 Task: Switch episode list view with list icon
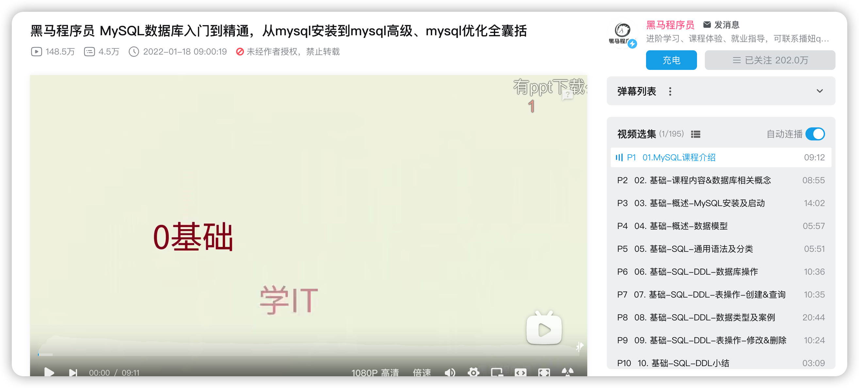[x=696, y=134]
